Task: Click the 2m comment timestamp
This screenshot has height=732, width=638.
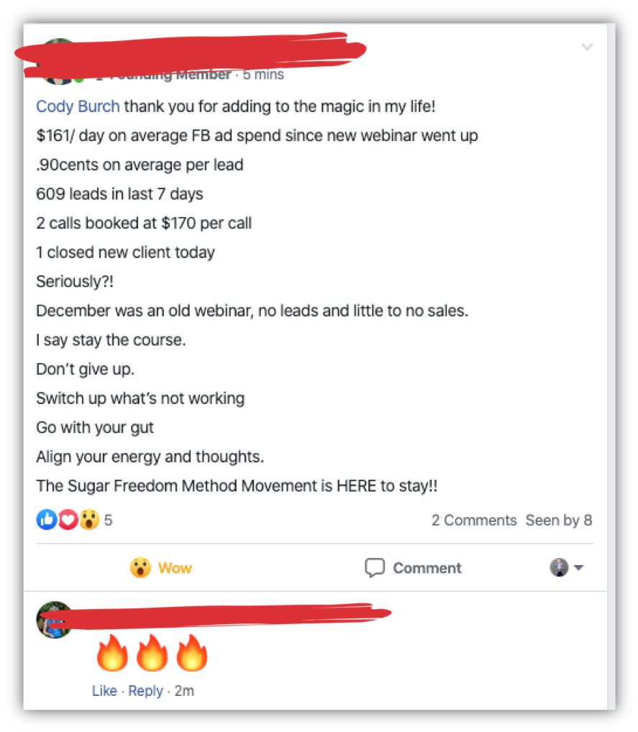Action: click(x=184, y=690)
